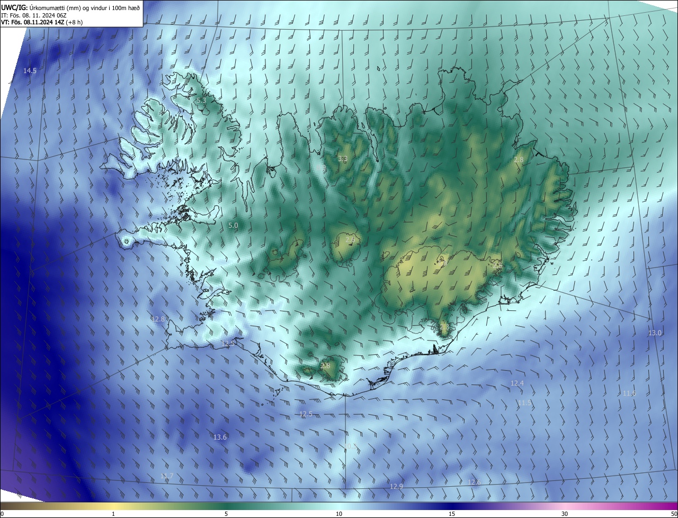Viewport: 678px width, 518px height.
Task: Select the valid time line 'VT: Fös. 08.11.2024 14Z (+8 h)'
Action: pyautogui.click(x=41, y=22)
